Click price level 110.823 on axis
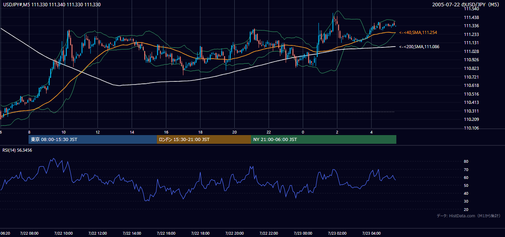Viewport: 505px width, 237px height. [x=471, y=68]
